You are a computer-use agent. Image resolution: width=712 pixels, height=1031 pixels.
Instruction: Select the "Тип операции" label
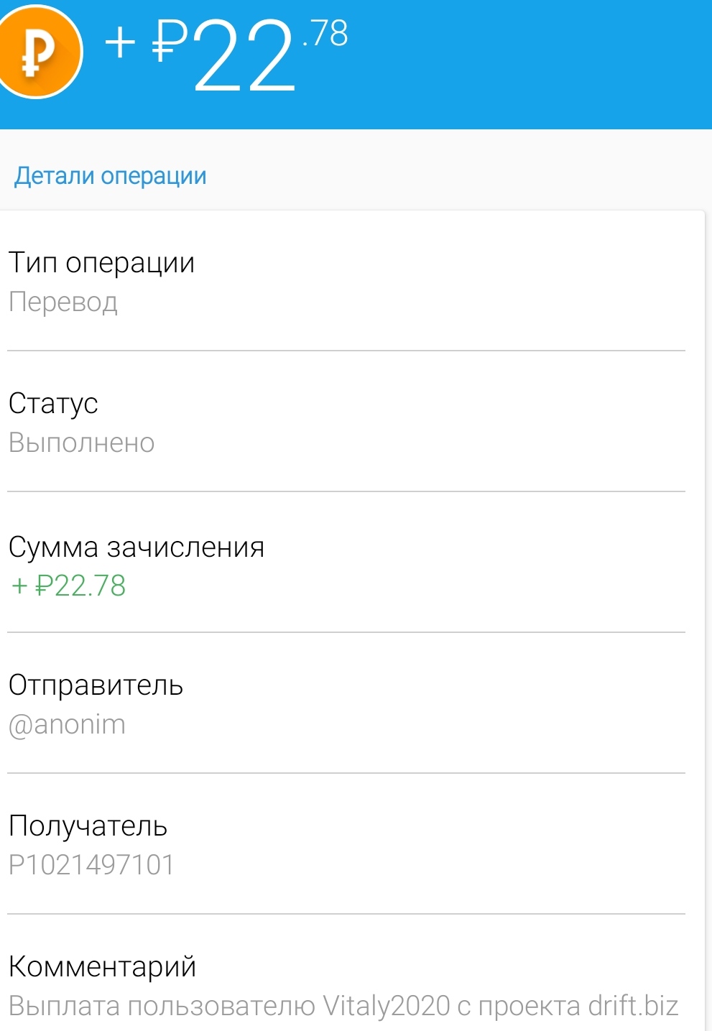point(101,263)
